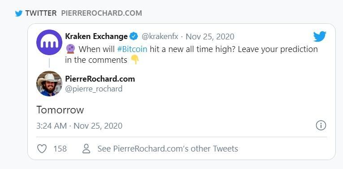Open the PIERREROCHARD.COM source link
Image resolution: width=343 pixels, height=169 pixels.
tap(101, 13)
